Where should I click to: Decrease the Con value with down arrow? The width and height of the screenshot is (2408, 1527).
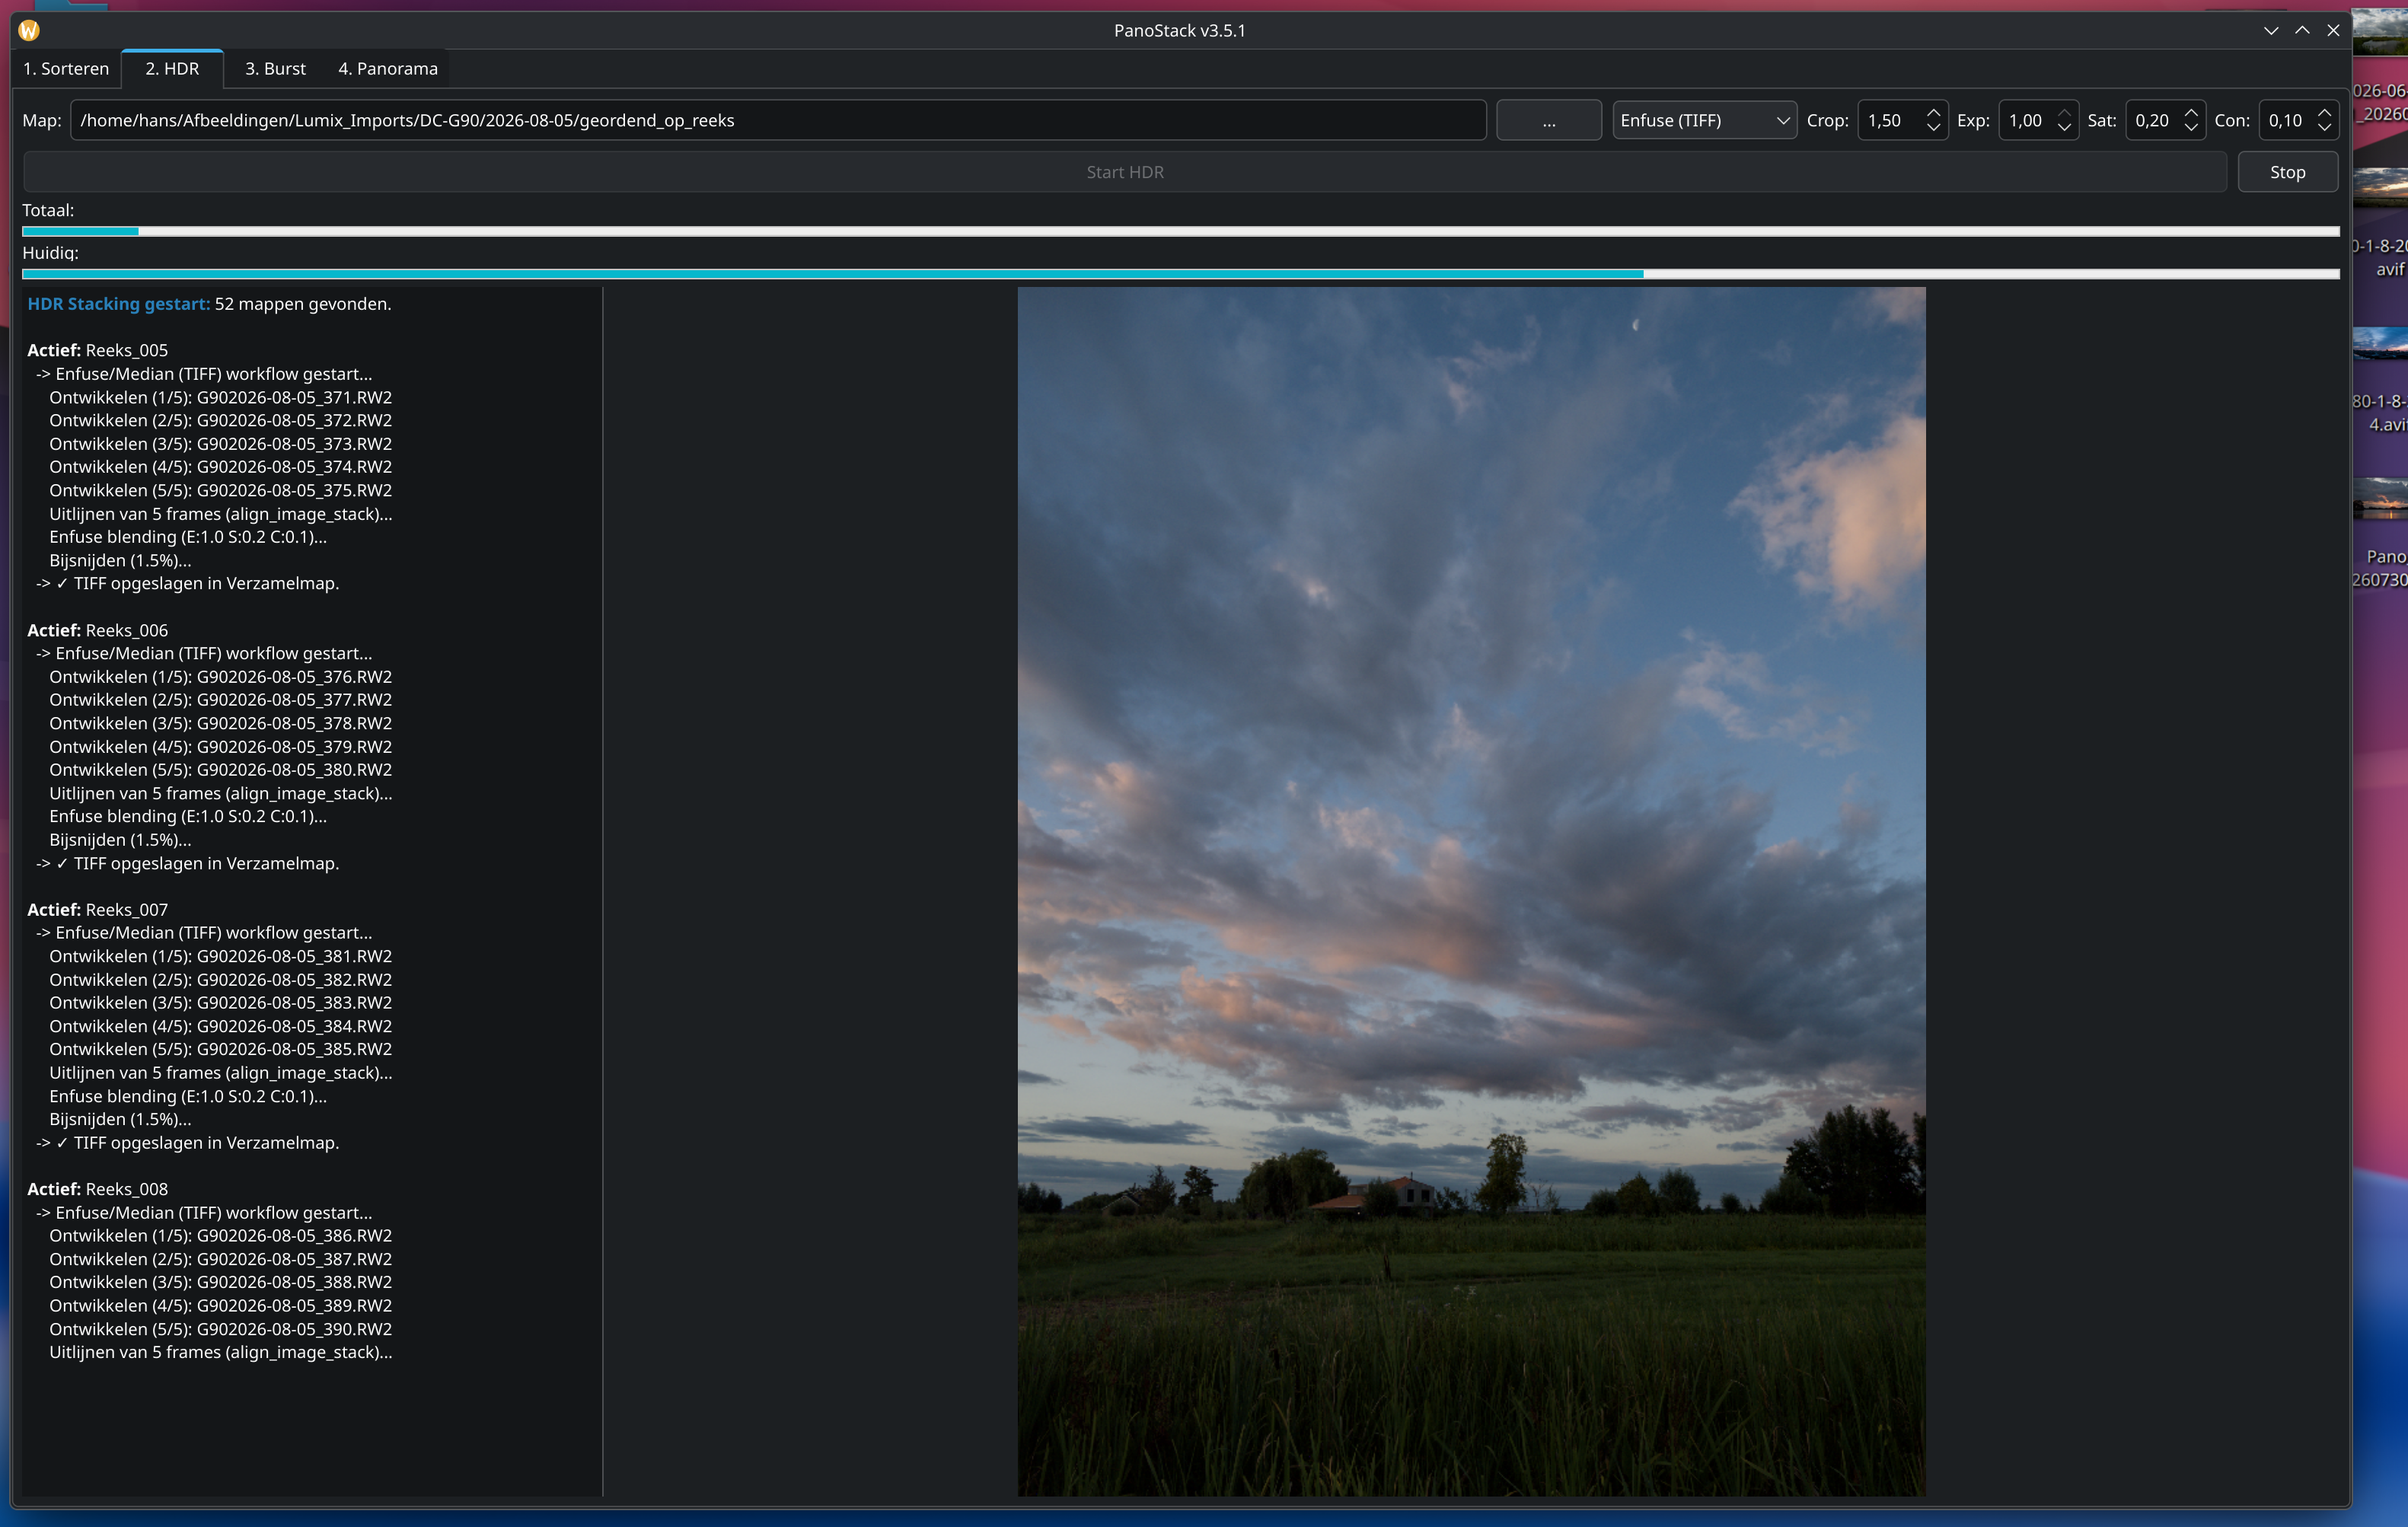tap(2325, 128)
